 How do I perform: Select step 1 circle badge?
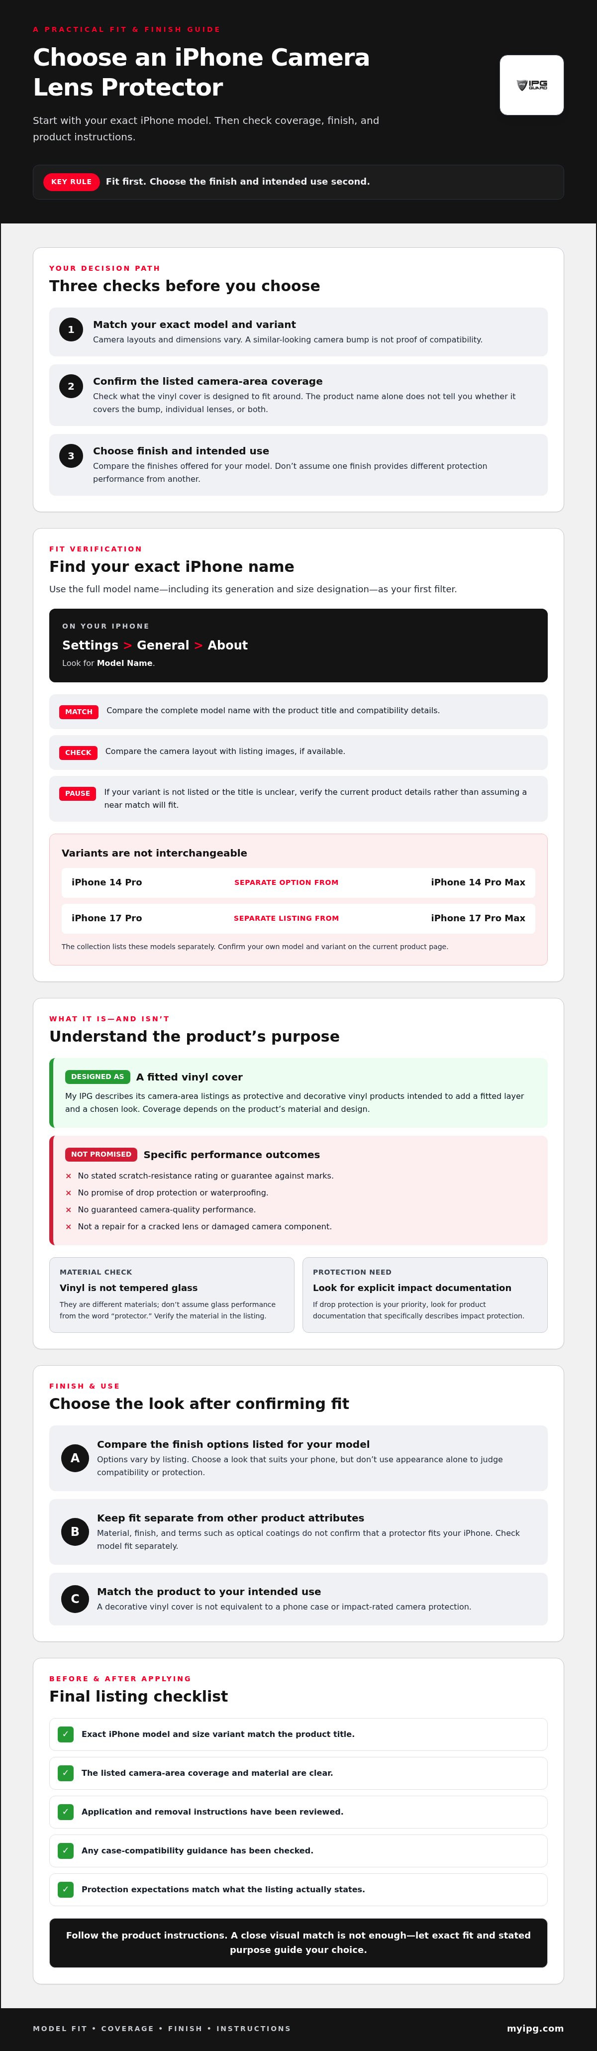[x=71, y=329]
